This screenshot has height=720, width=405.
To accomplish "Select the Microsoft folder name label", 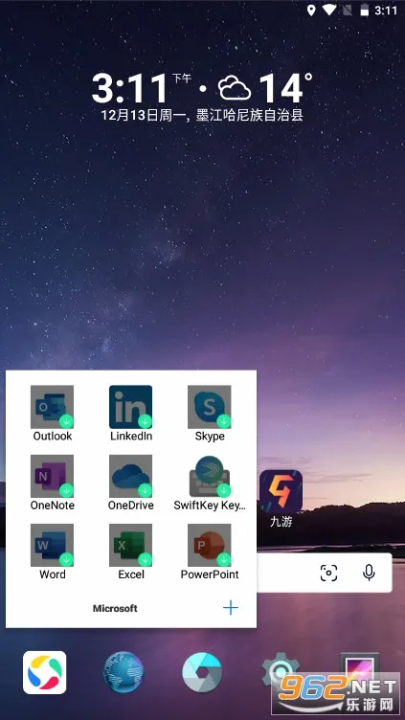I will click(115, 608).
